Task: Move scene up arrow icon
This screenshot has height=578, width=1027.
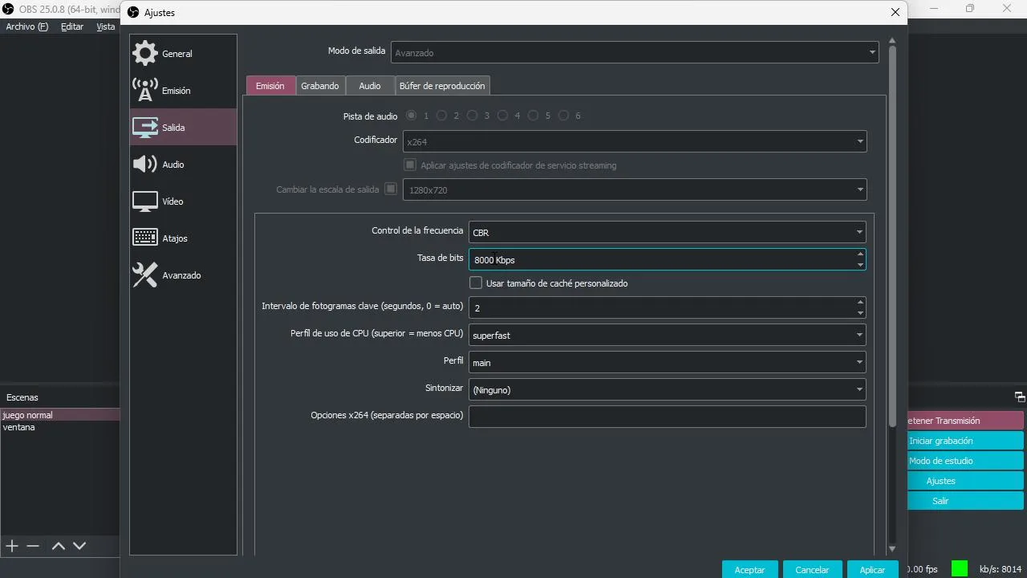Action: pos(59,546)
